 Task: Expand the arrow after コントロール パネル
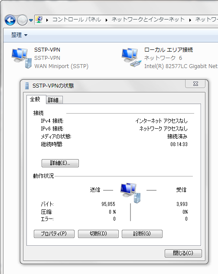click(106, 20)
